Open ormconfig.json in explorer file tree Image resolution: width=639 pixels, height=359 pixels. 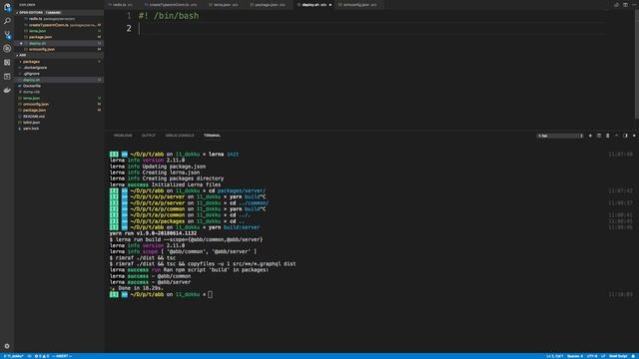point(59,104)
